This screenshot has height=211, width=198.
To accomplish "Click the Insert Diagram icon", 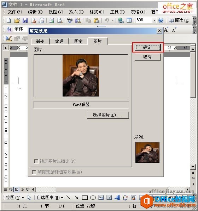I will [125, 198].
